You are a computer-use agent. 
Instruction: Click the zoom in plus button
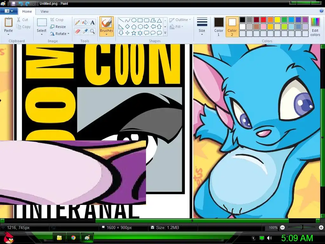[x=321, y=227]
